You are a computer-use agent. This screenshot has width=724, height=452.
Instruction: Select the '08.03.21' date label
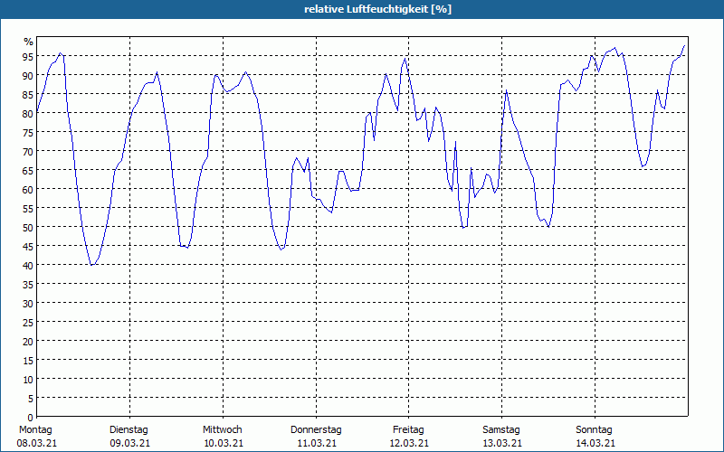(x=37, y=443)
